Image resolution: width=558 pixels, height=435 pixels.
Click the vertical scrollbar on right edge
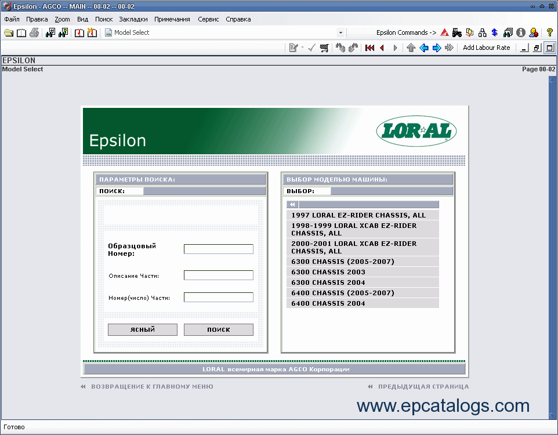tap(552, 248)
